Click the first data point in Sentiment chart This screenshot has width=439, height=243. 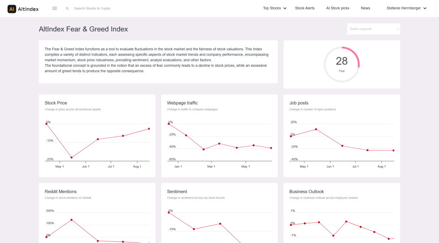pyautogui.click(x=168, y=213)
